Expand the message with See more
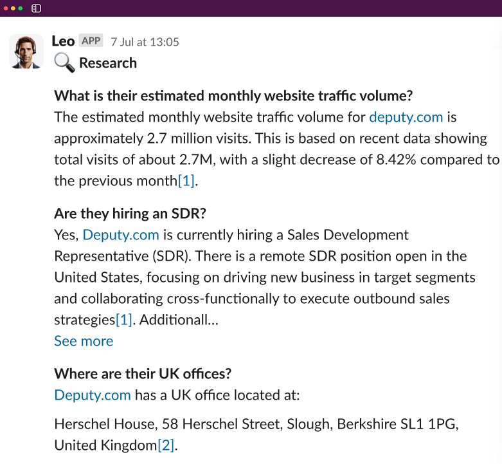 [84, 341]
